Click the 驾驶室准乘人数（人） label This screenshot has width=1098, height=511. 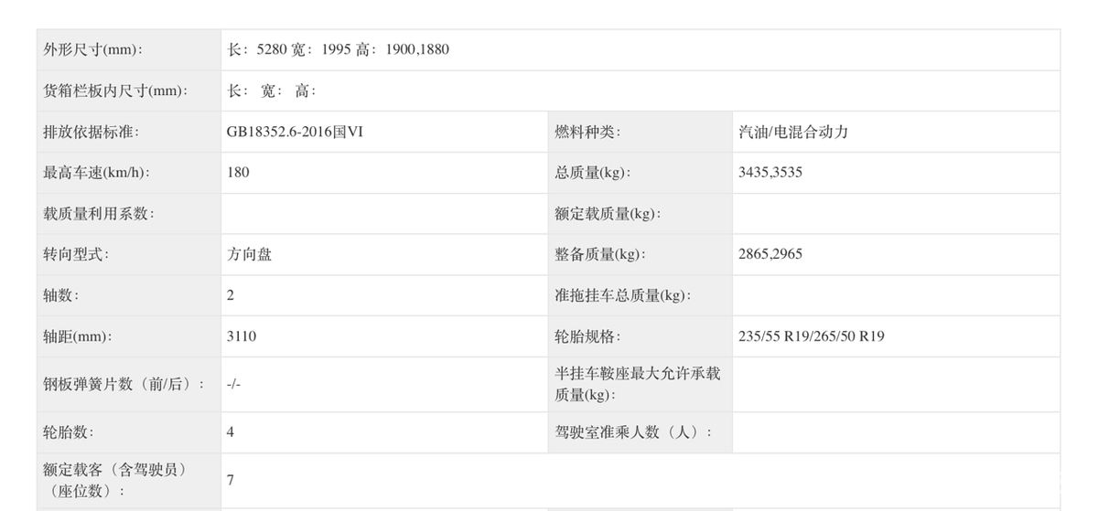pyautogui.click(x=632, y=431)
